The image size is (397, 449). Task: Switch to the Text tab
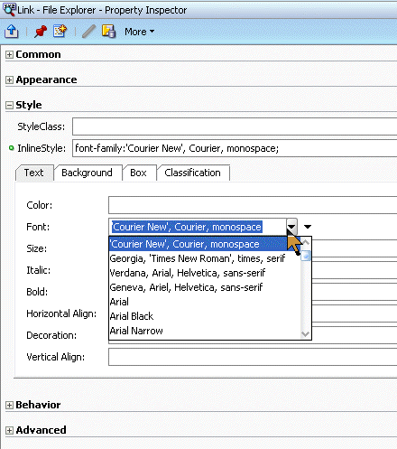click(x=34, y=173)
